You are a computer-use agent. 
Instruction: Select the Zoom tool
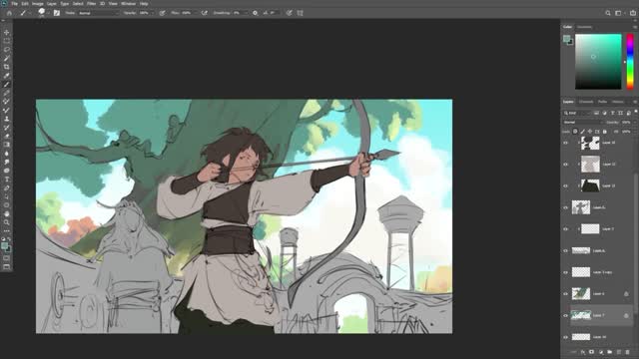coord(7,222)
